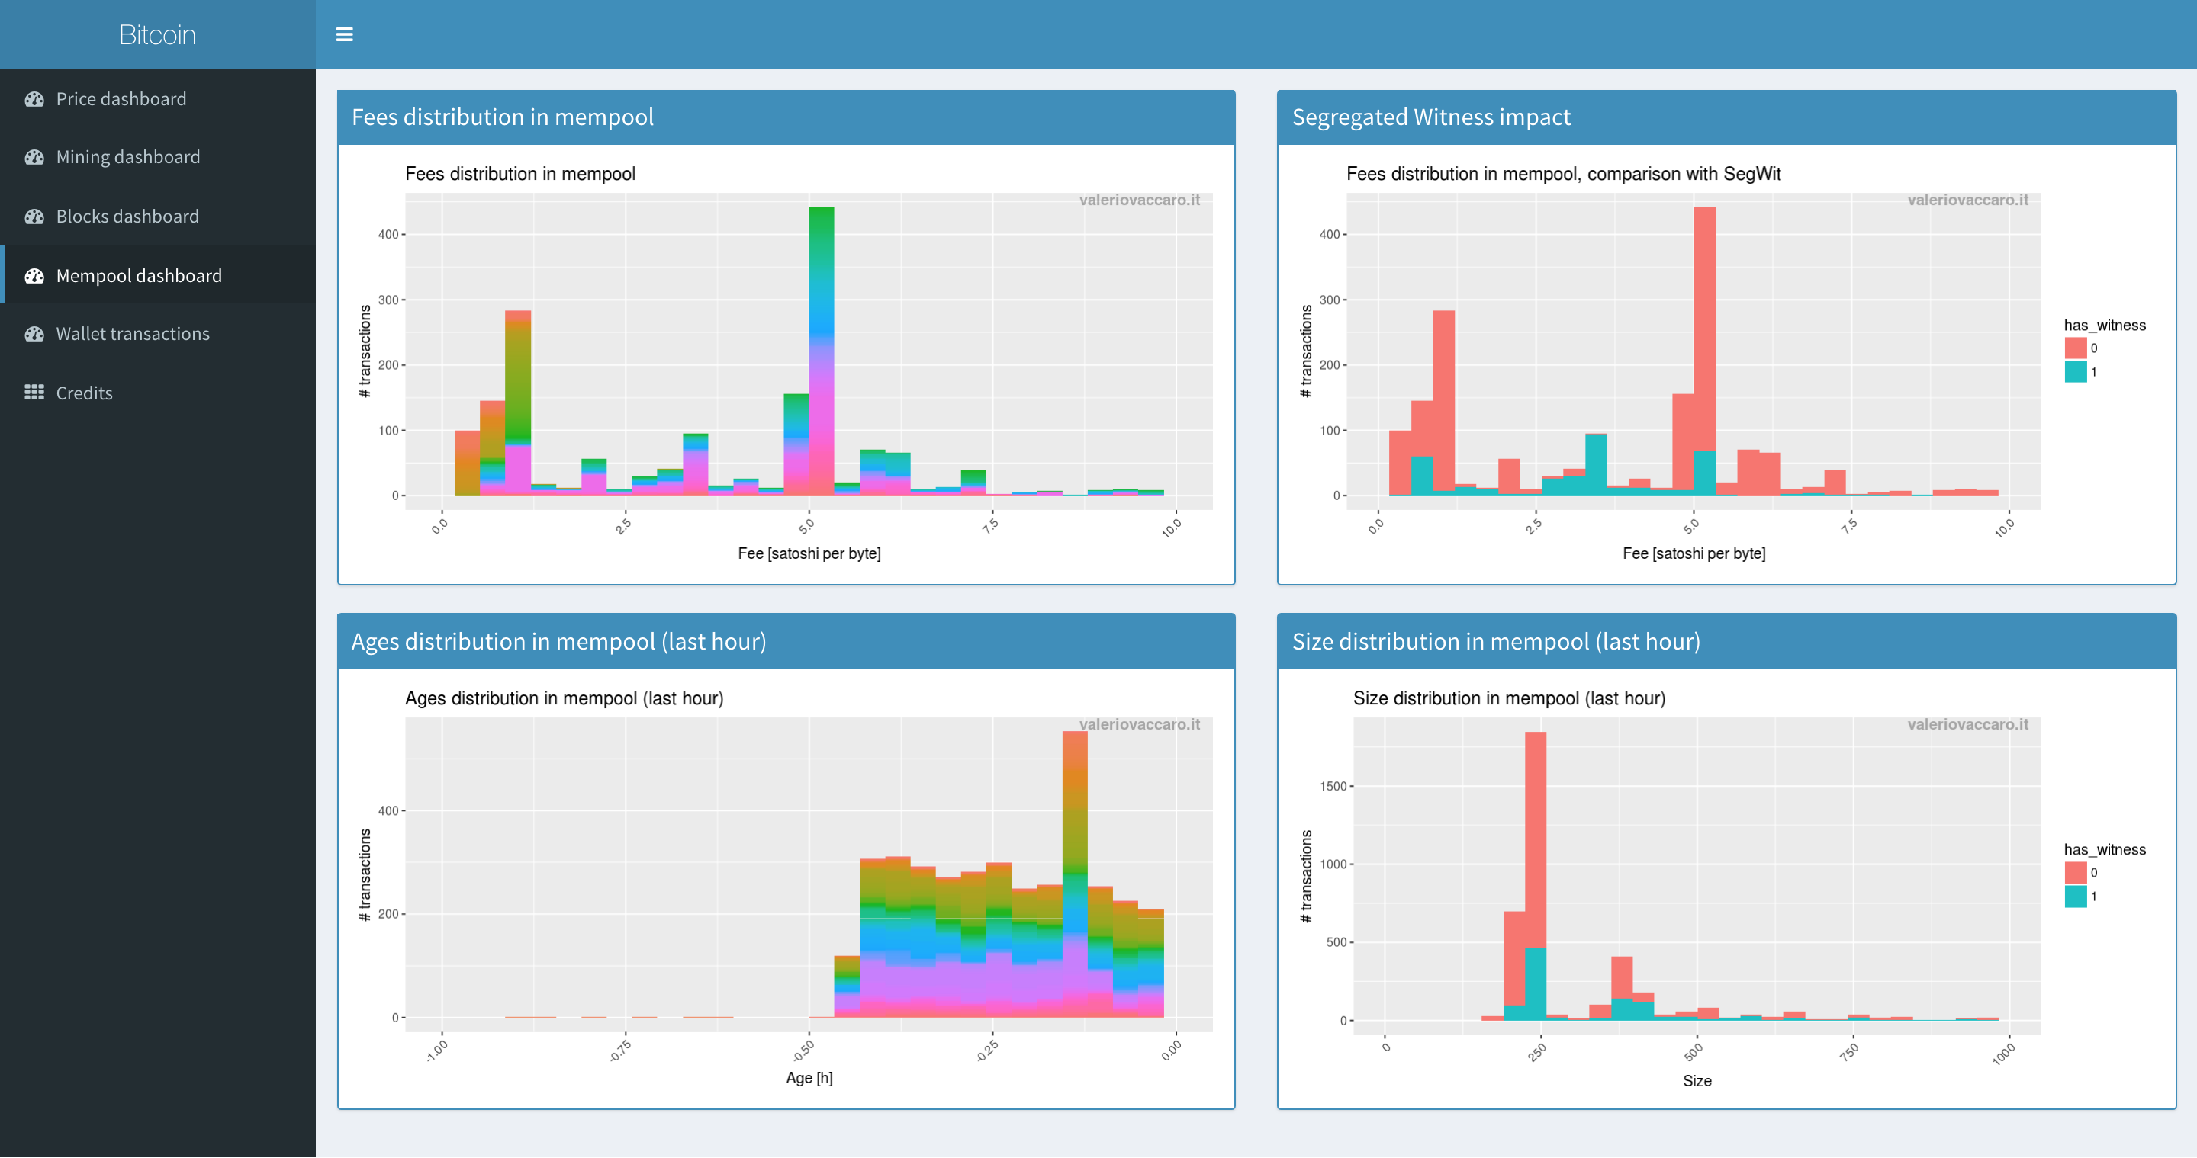Click the Credits grid icon
2197x1158 pixels.
tap(34, 393)
